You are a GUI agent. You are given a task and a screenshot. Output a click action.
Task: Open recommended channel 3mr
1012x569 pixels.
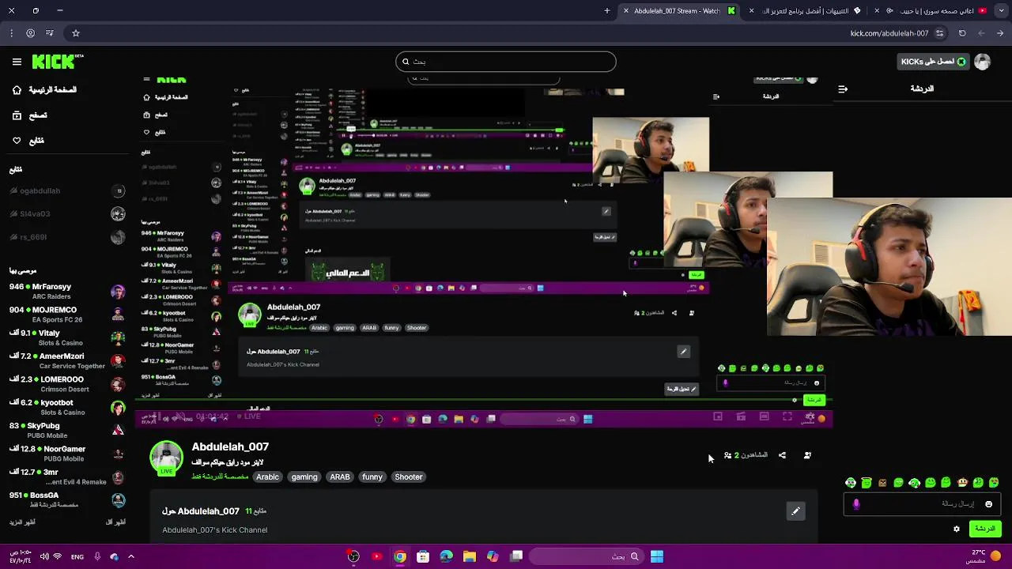click(68, 477)
